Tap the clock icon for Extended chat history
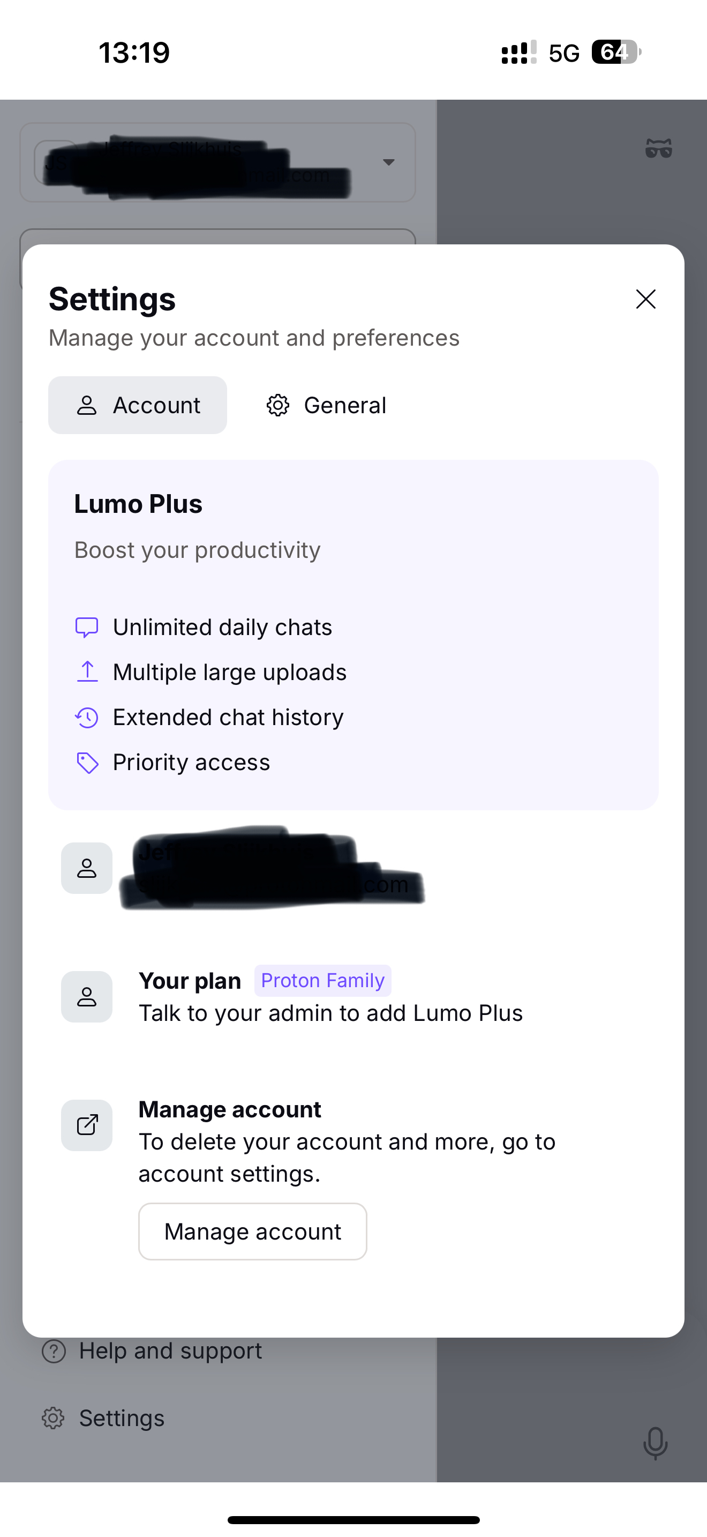707x1537 pixels. (x=87, y=717)
